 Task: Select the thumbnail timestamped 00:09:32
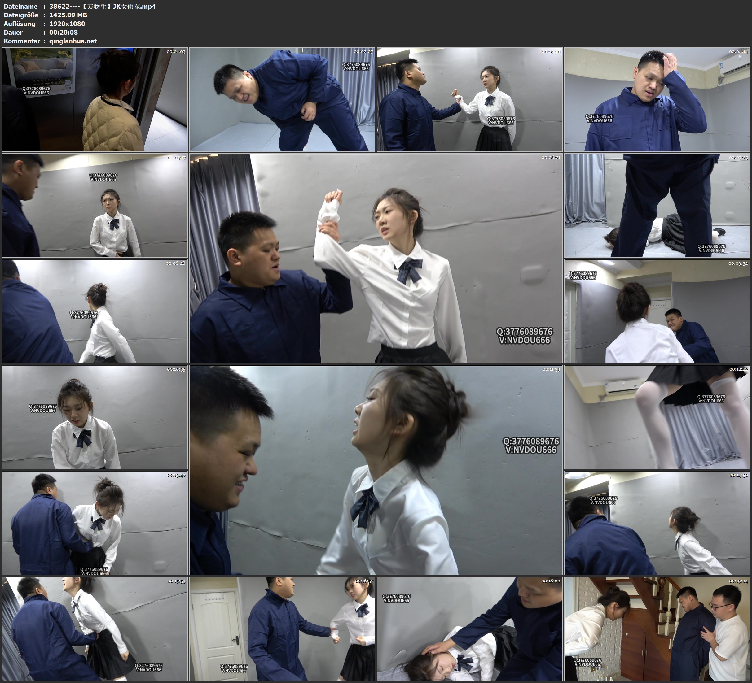tap(657, 311)
